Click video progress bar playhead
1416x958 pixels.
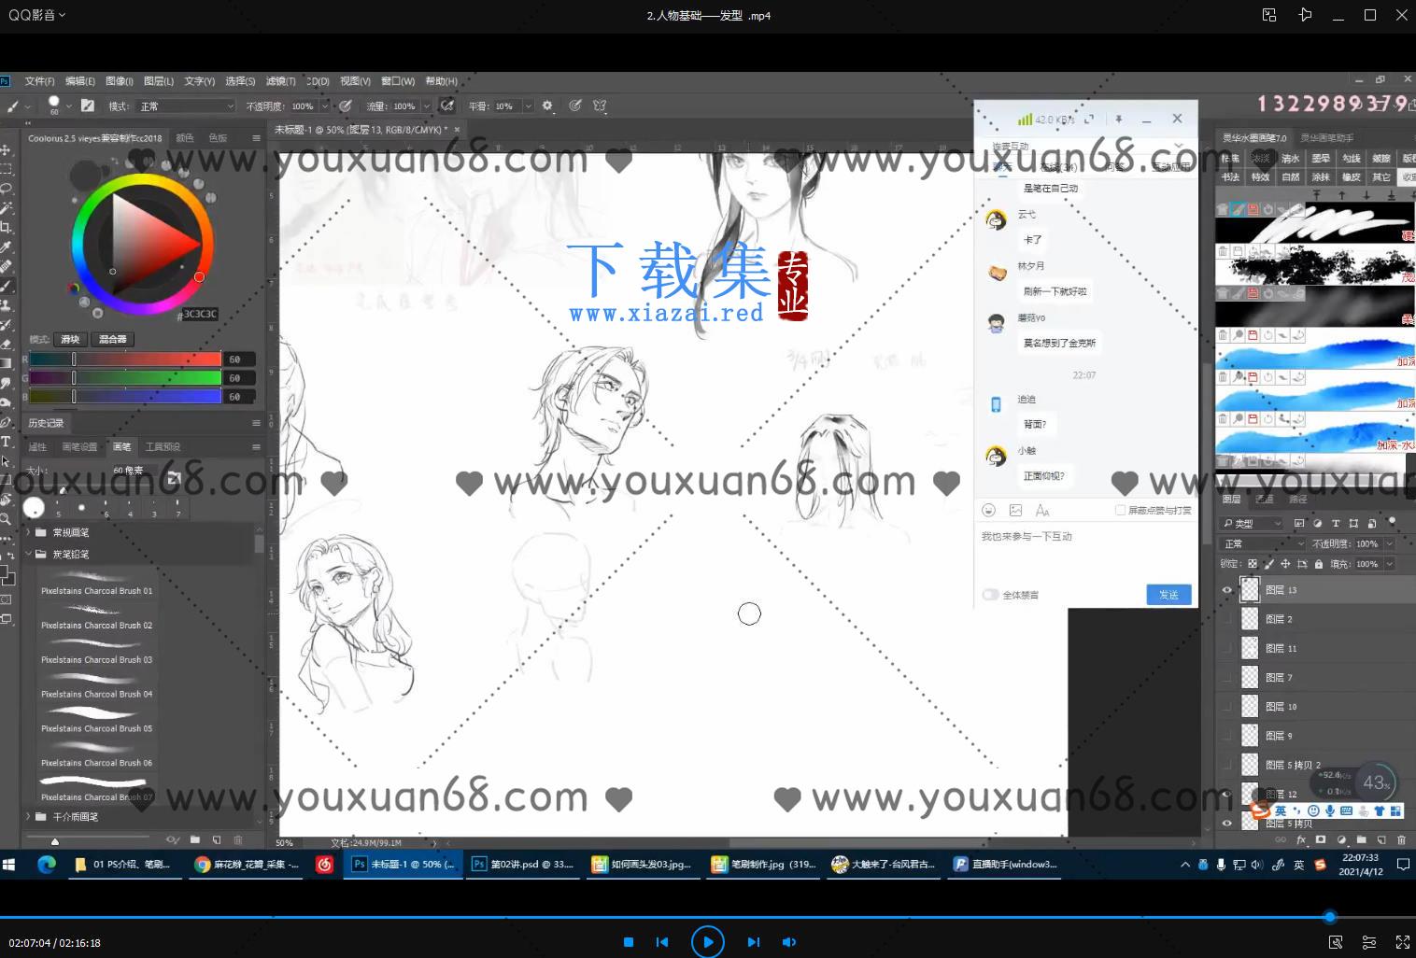coord(1330,917)
